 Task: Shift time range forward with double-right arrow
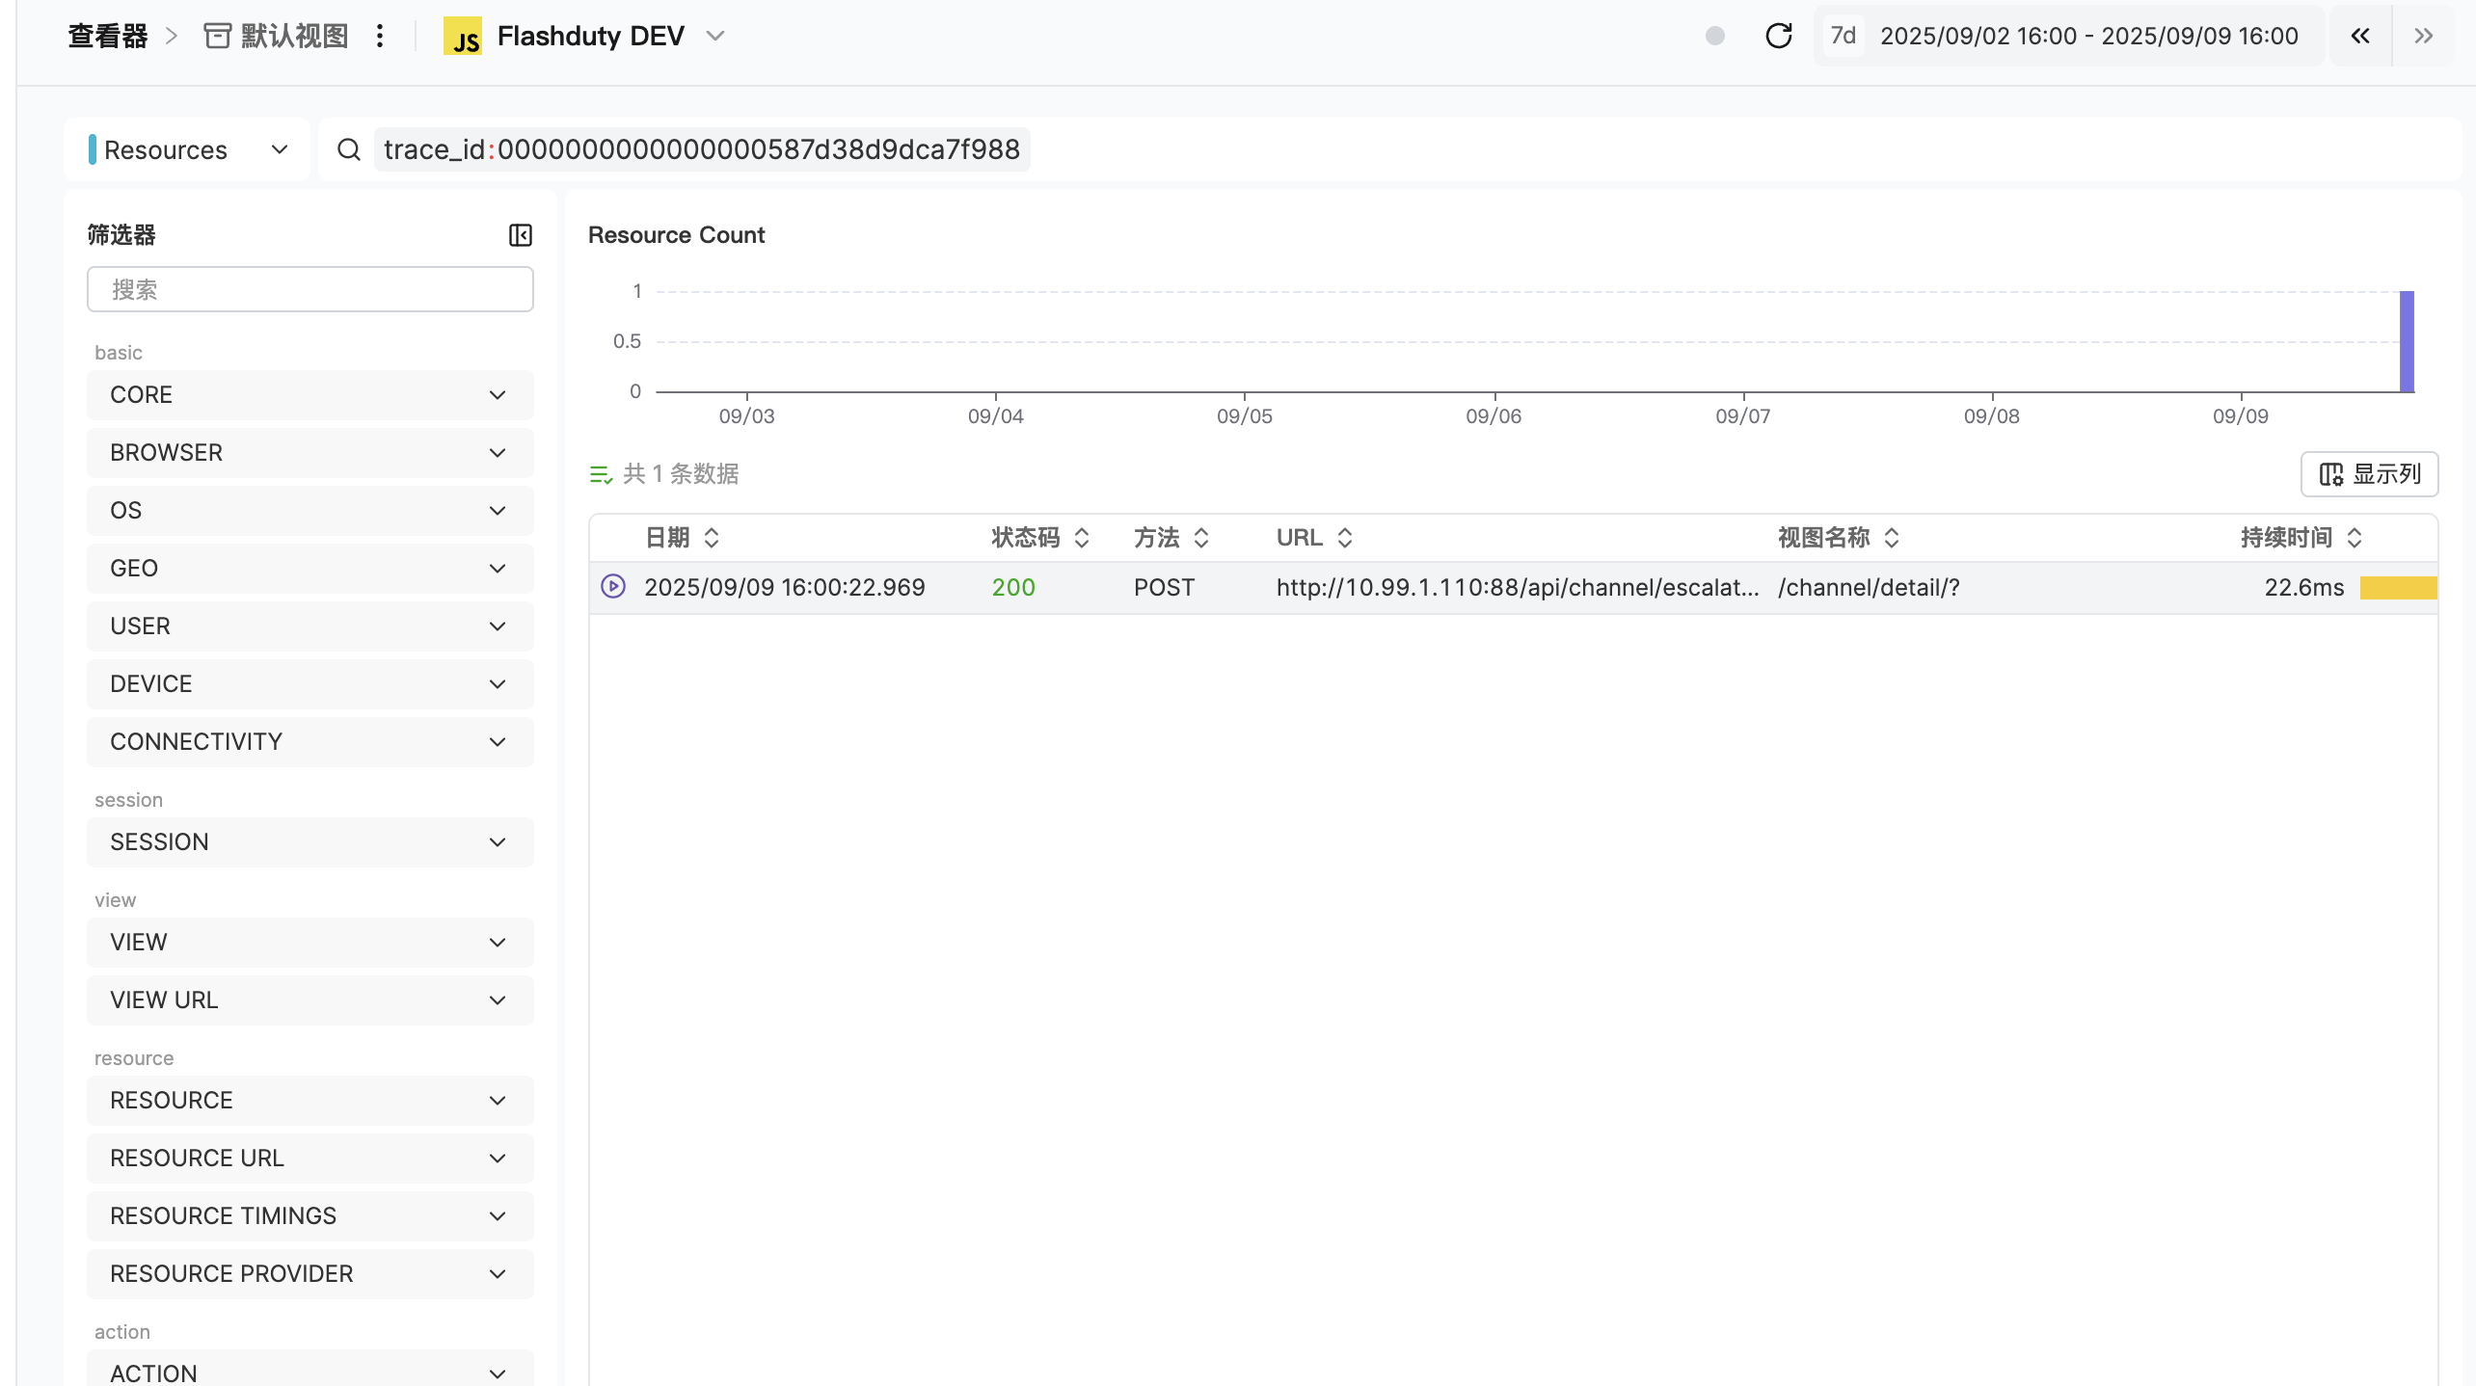tap(2423, 36)
